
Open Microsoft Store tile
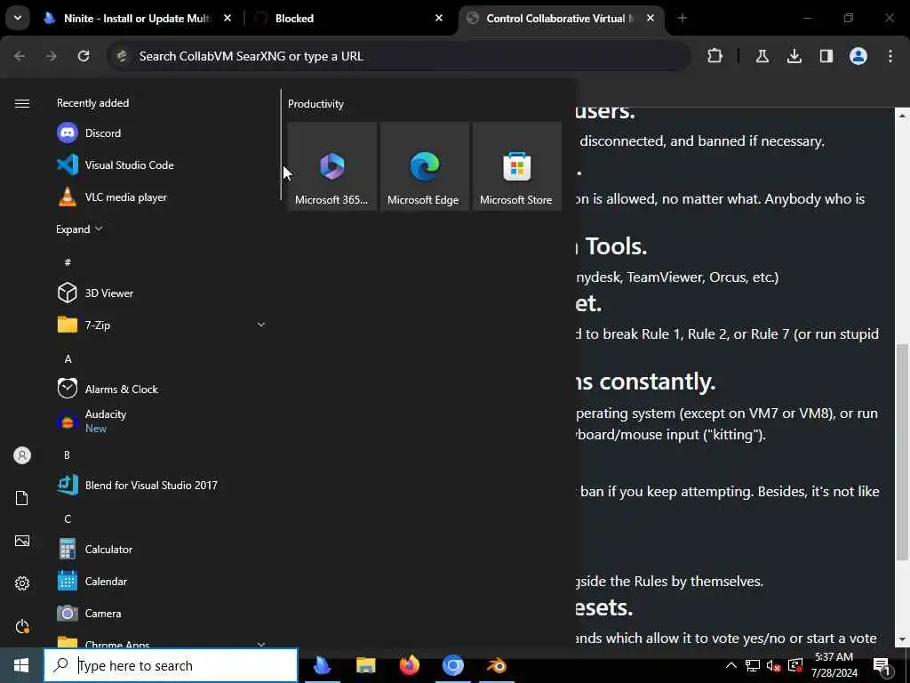click(516, 166)
